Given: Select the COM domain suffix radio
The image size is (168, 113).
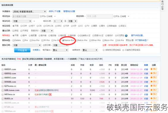Looking at the screenshot, I should [21, 26].
